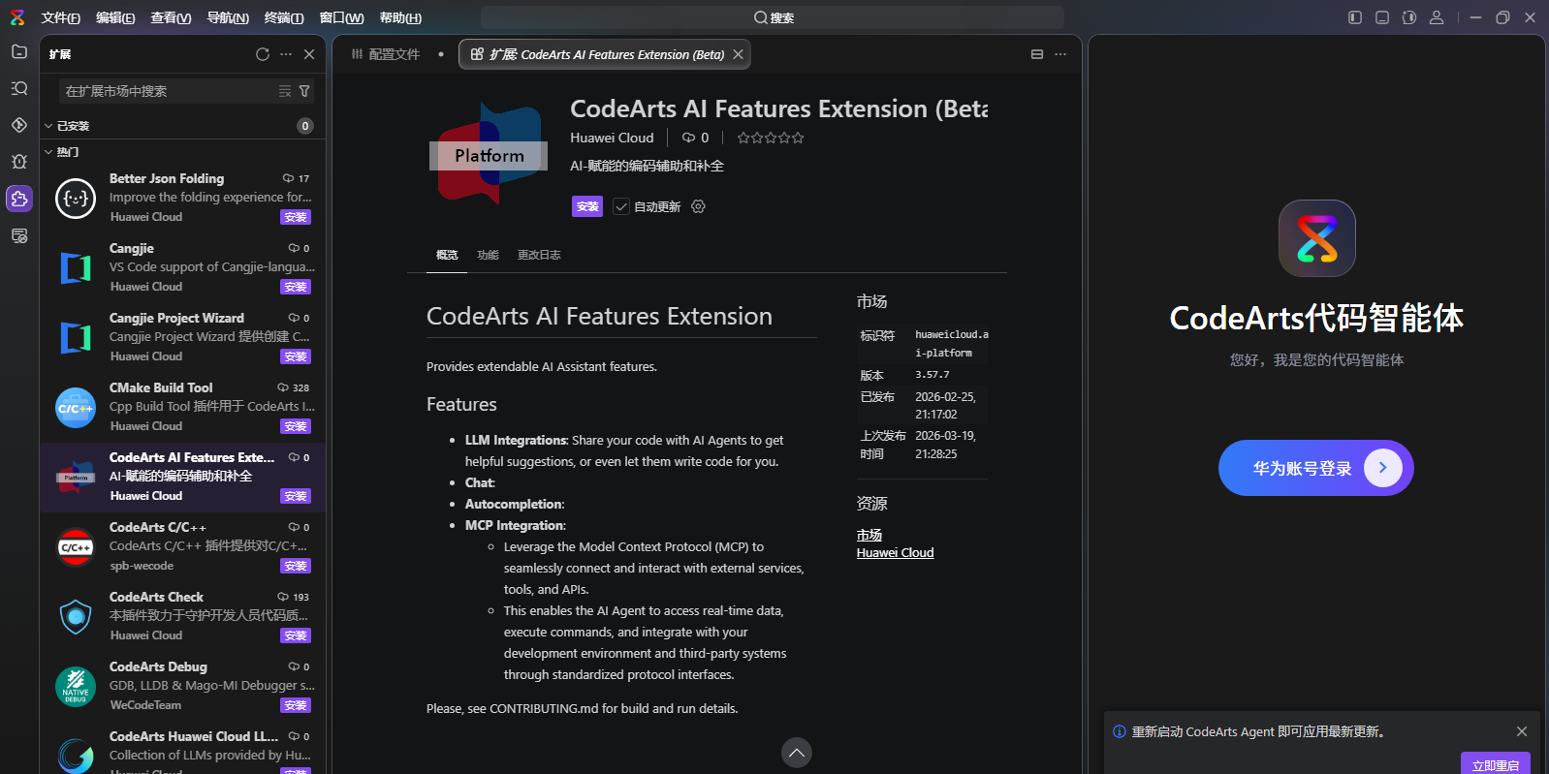1549x774 pixels.
Task: Click the filter extensions funnel icon
Action: (304, 91)
